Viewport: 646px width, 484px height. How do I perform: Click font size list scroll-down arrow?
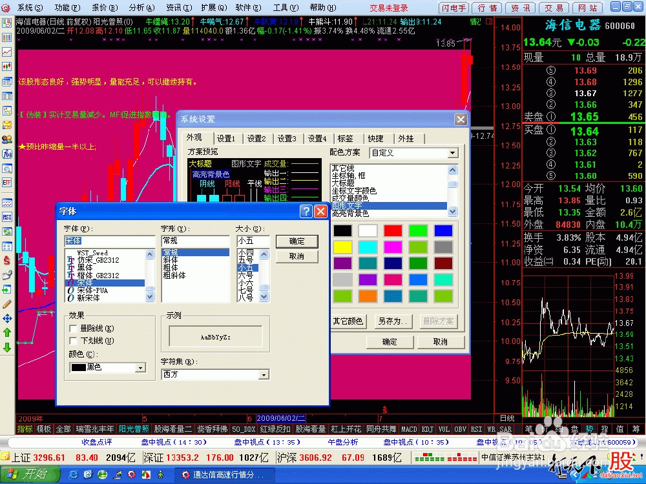(264, 296)
